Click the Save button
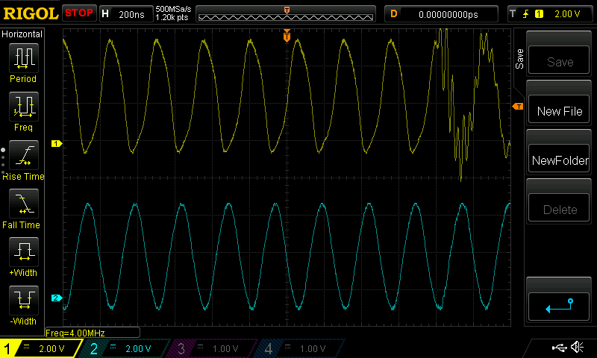Screen dimensions: 597x358 pyautogui.click(x=559, y=61)
